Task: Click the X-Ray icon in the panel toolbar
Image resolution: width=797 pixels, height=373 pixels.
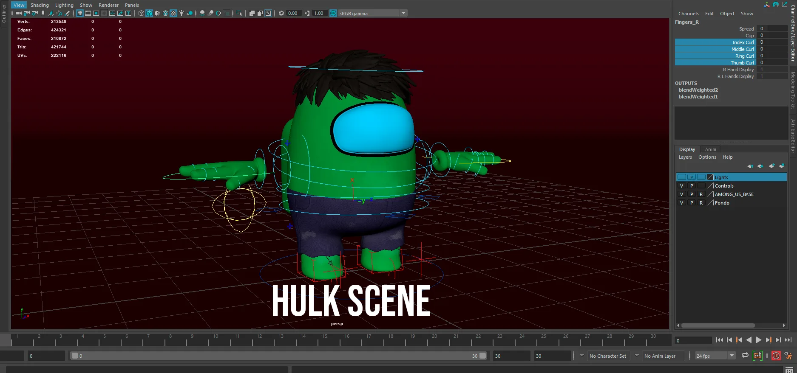Action: point(252,13)
